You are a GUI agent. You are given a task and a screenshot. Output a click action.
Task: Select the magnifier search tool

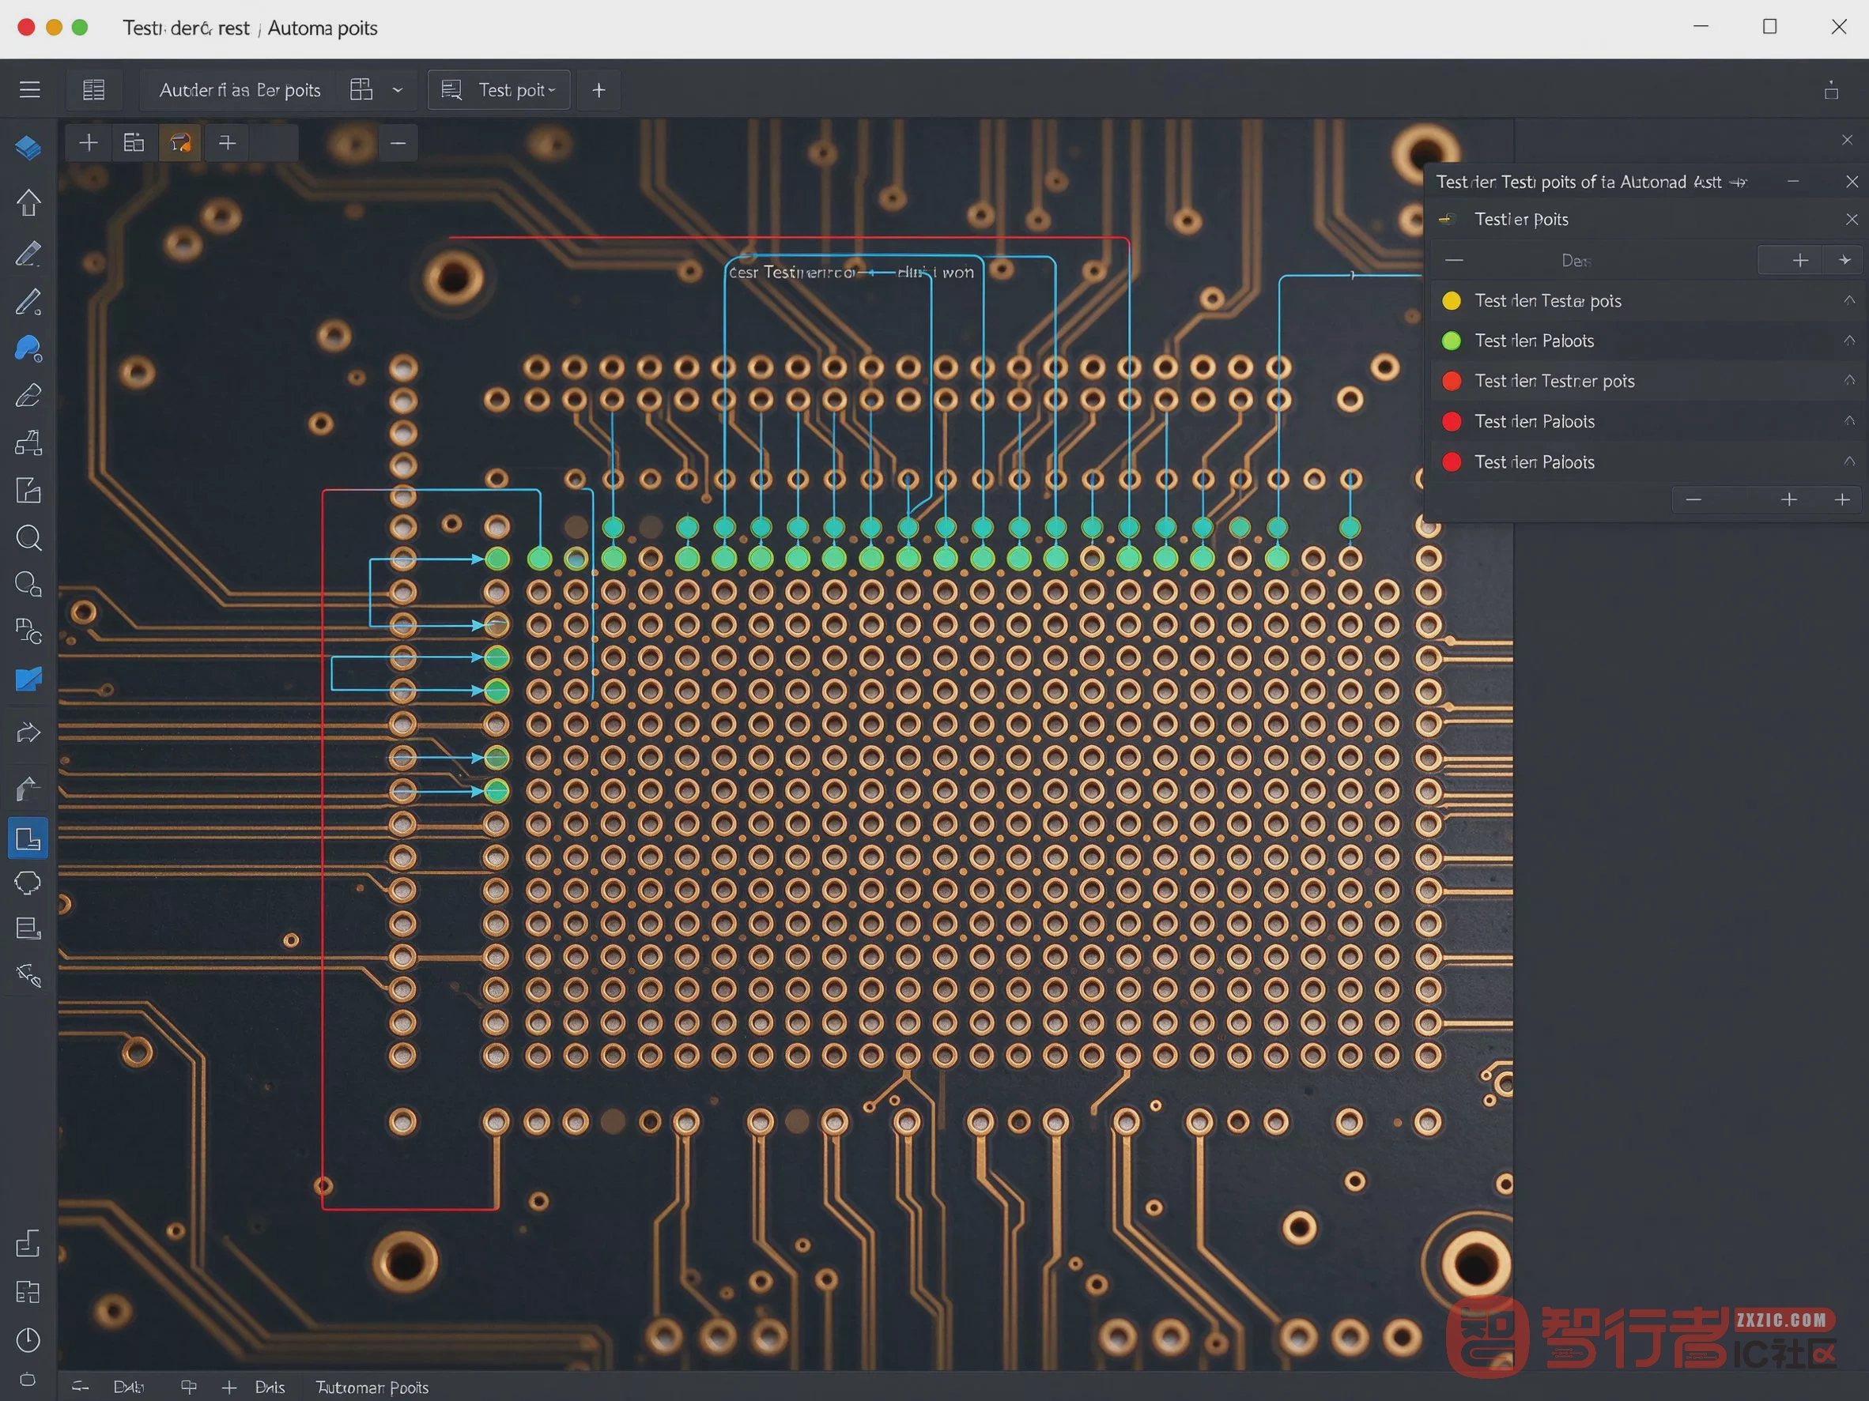click(x=28, y=538)
